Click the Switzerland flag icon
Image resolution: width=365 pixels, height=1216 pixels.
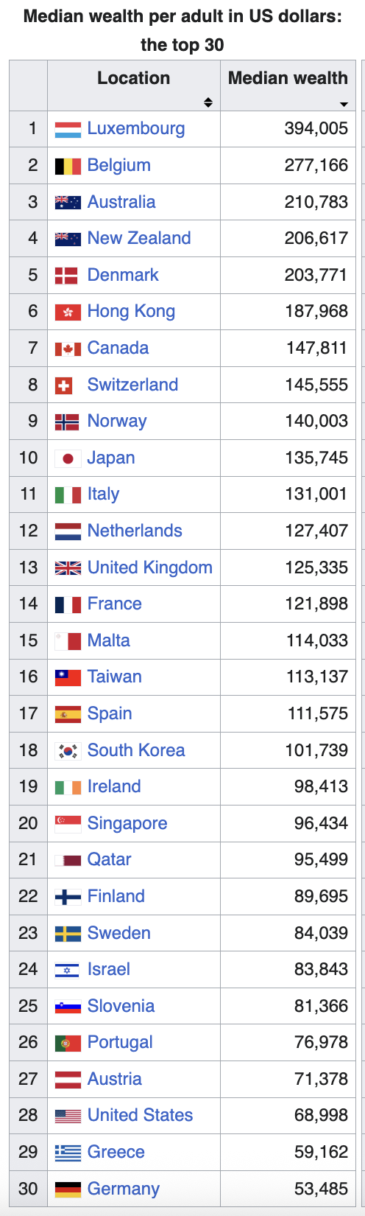click(64, 385)
